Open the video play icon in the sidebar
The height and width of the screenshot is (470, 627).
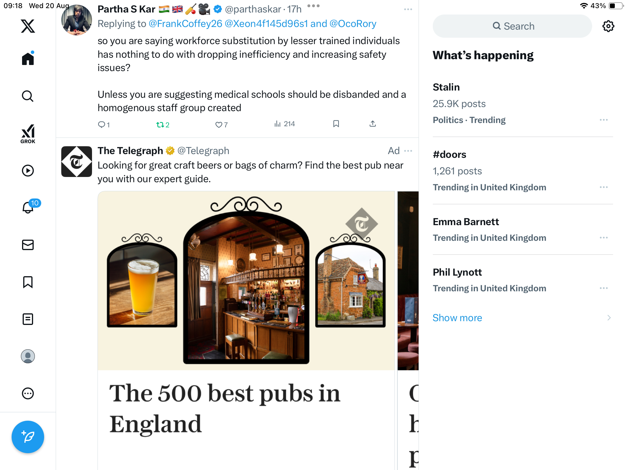[x=28, y=171]
